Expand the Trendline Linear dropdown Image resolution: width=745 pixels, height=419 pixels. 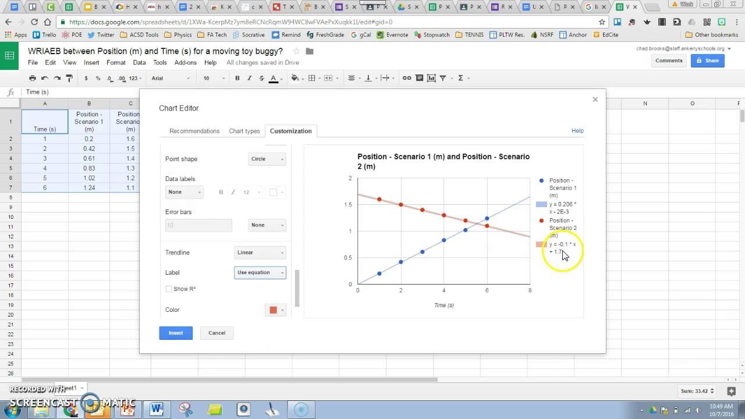[260, 253]
